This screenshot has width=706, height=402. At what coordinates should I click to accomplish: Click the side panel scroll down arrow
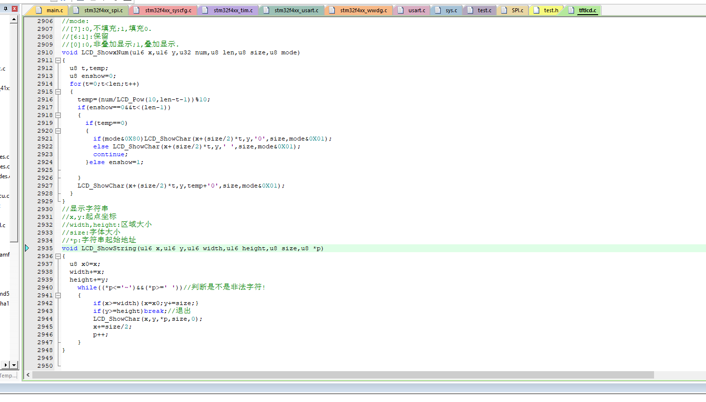pyautogui.click(x=14, y=365)
